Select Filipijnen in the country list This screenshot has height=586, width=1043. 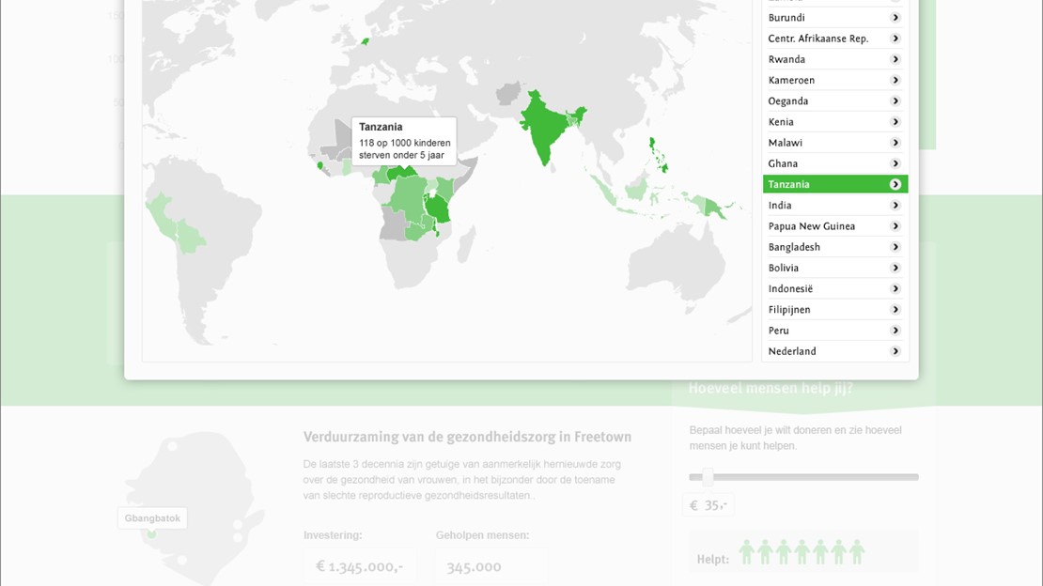coord(789,310)
